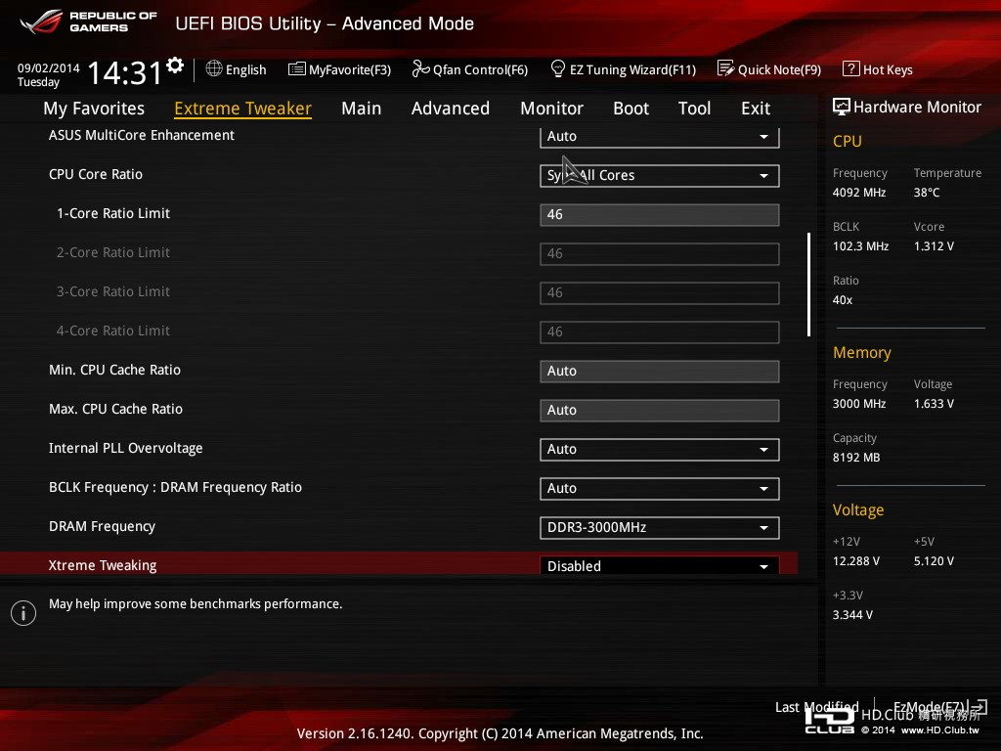The width and height of the screenshot is (1001, 751).
Task: Click the 14:31 clock display
Action: 125,72
